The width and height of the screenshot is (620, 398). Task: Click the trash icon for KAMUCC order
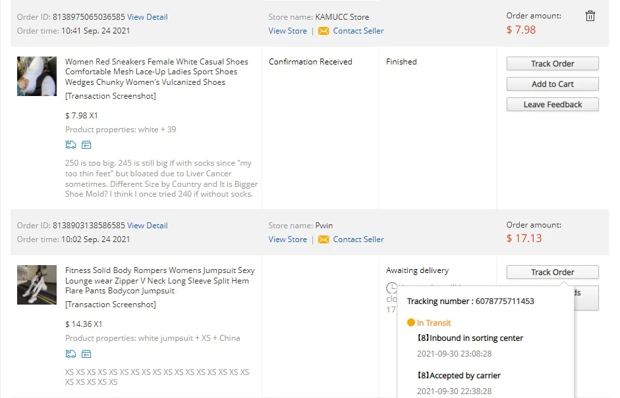(590, 16)
